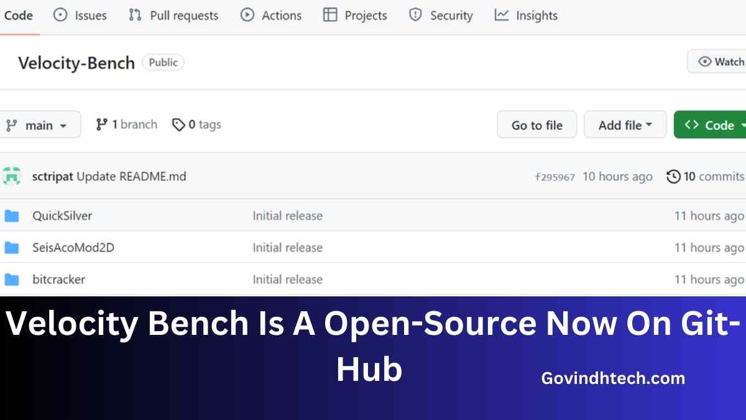This screenshot has height=420, width=746.
Task: Expand the Add file dropdown
Action: coord(625,126)
